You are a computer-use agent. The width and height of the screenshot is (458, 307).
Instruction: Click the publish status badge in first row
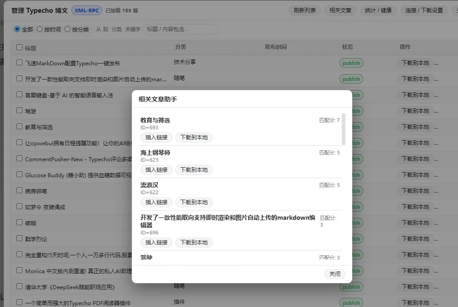pos(351,63)
